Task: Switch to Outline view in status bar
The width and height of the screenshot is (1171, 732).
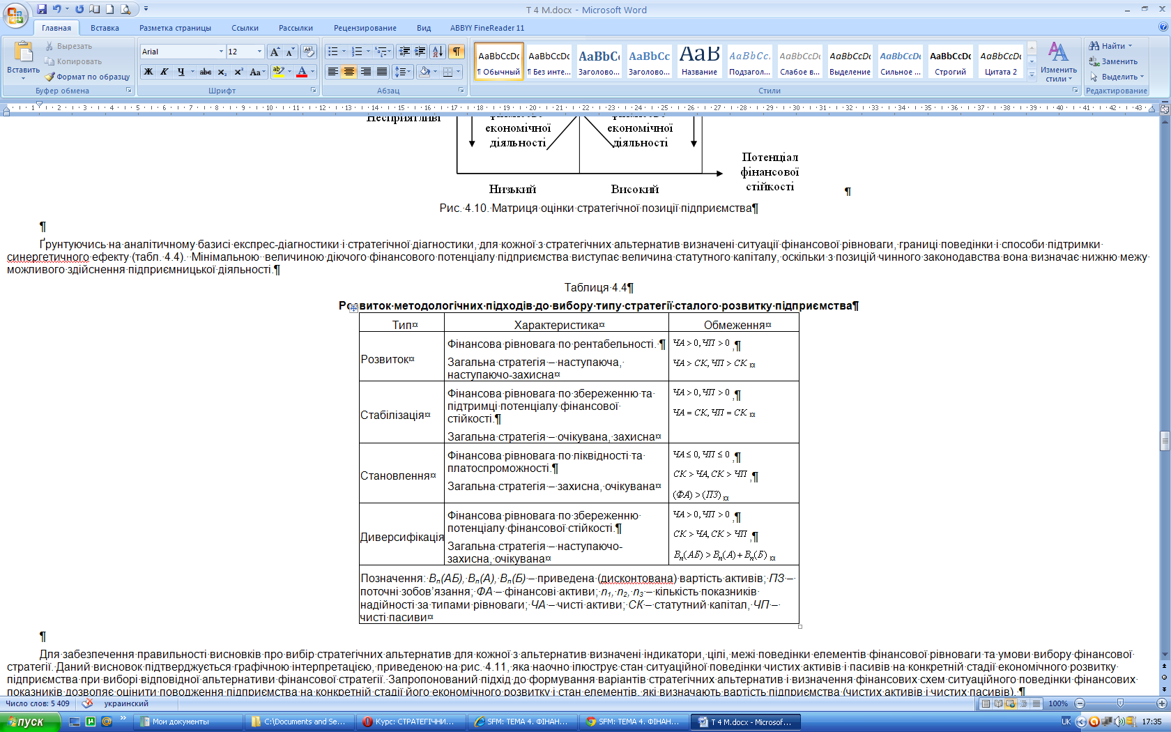Action: pos(1024,703)
